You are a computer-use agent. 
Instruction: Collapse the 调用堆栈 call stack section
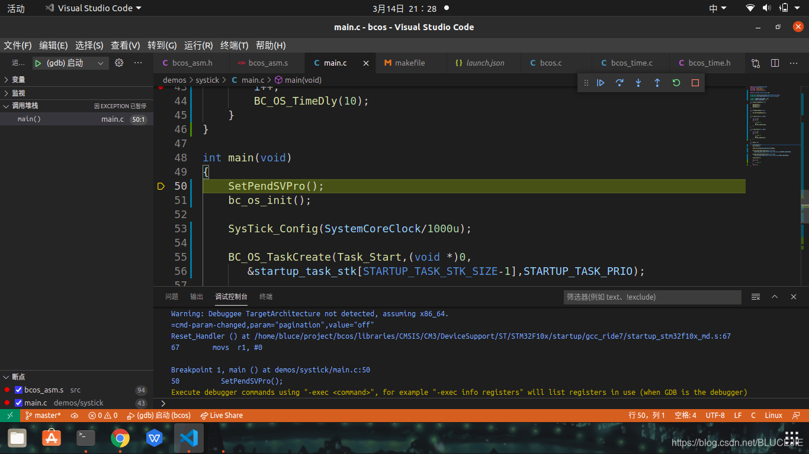pyautogui.click(x=76, y=106)
